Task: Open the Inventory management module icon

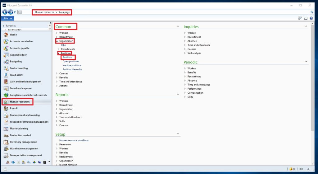Action: [x=6, y=142]
